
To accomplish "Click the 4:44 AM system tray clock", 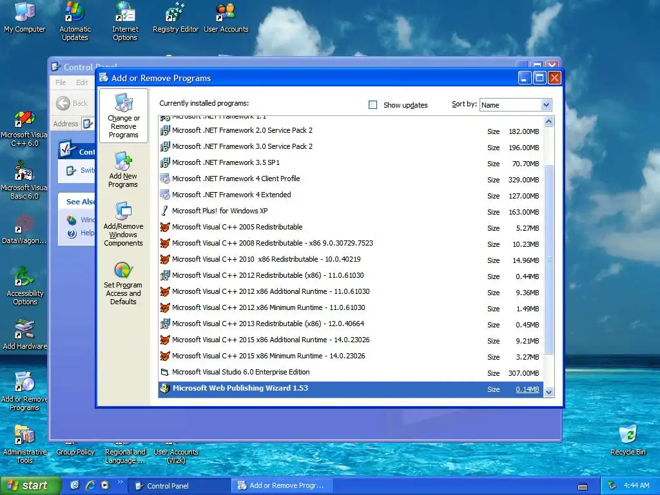I will pos(636,486).
